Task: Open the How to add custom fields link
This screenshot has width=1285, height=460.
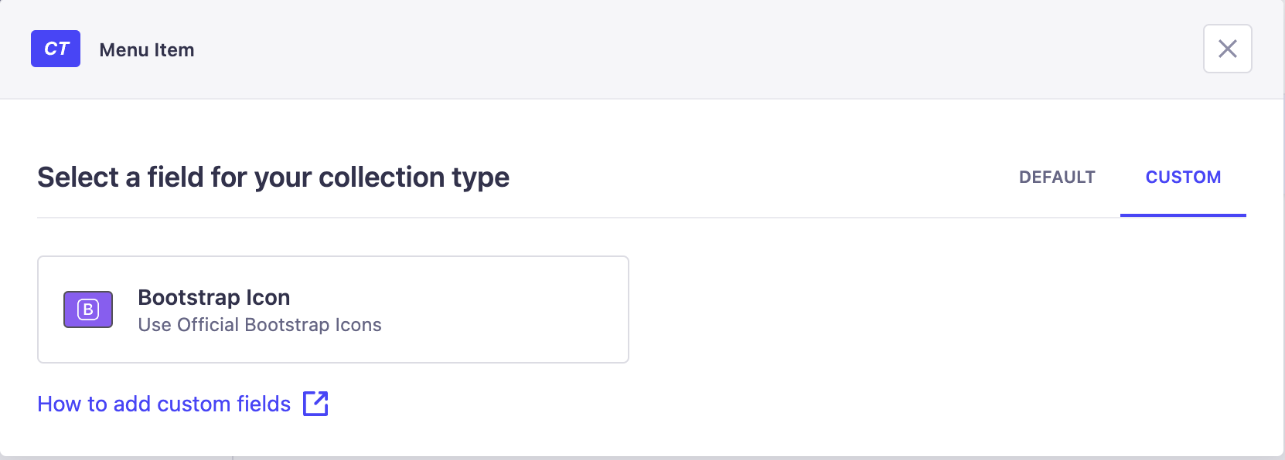Action: click(x=183, y=404)
